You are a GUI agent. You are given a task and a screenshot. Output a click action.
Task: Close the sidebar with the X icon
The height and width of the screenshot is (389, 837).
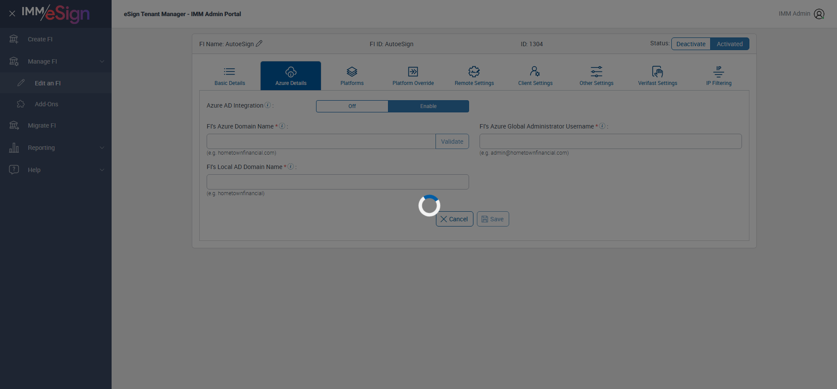12,14
